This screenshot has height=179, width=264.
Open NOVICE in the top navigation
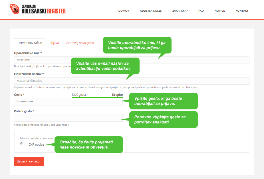point(219,11)
